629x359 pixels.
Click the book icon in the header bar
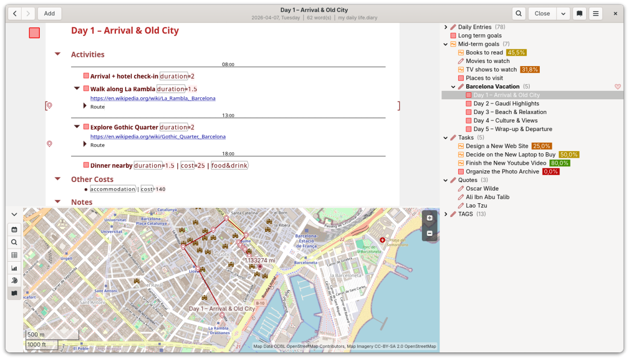point(580,14)
